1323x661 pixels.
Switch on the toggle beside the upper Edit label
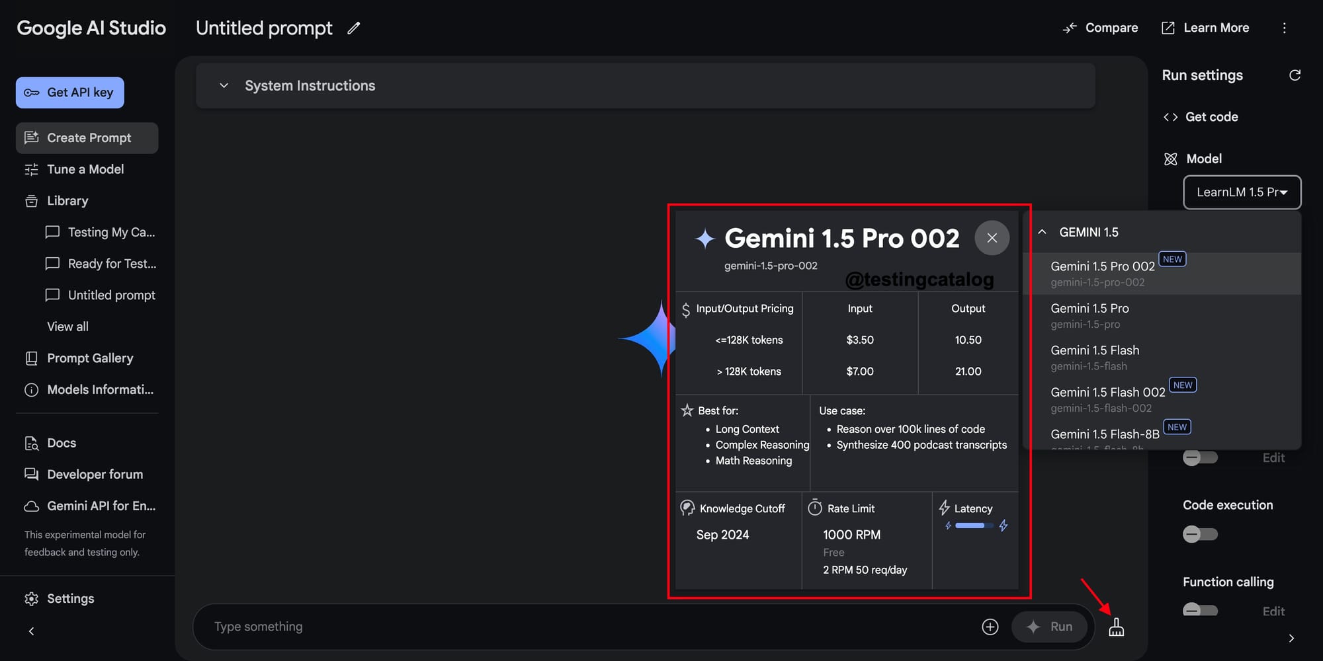coord(1201,457)
